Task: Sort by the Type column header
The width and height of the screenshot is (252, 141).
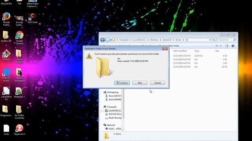Action: 197,51
